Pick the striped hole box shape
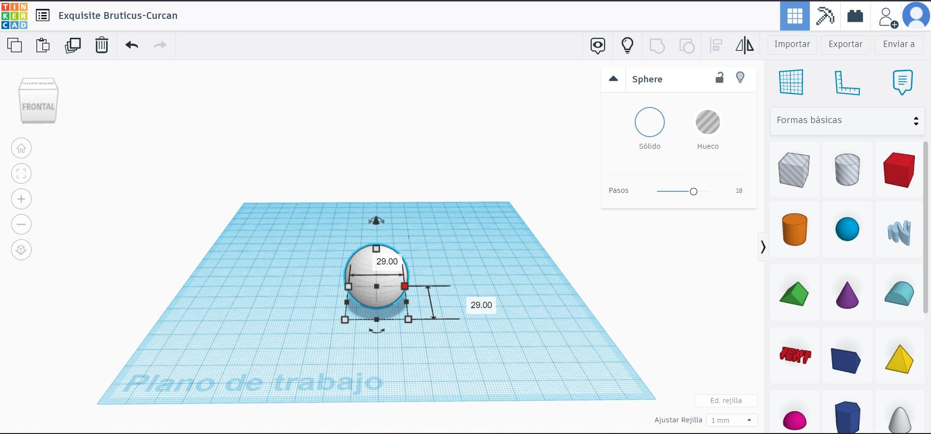The image size is (931, 434). coord(794,170)
